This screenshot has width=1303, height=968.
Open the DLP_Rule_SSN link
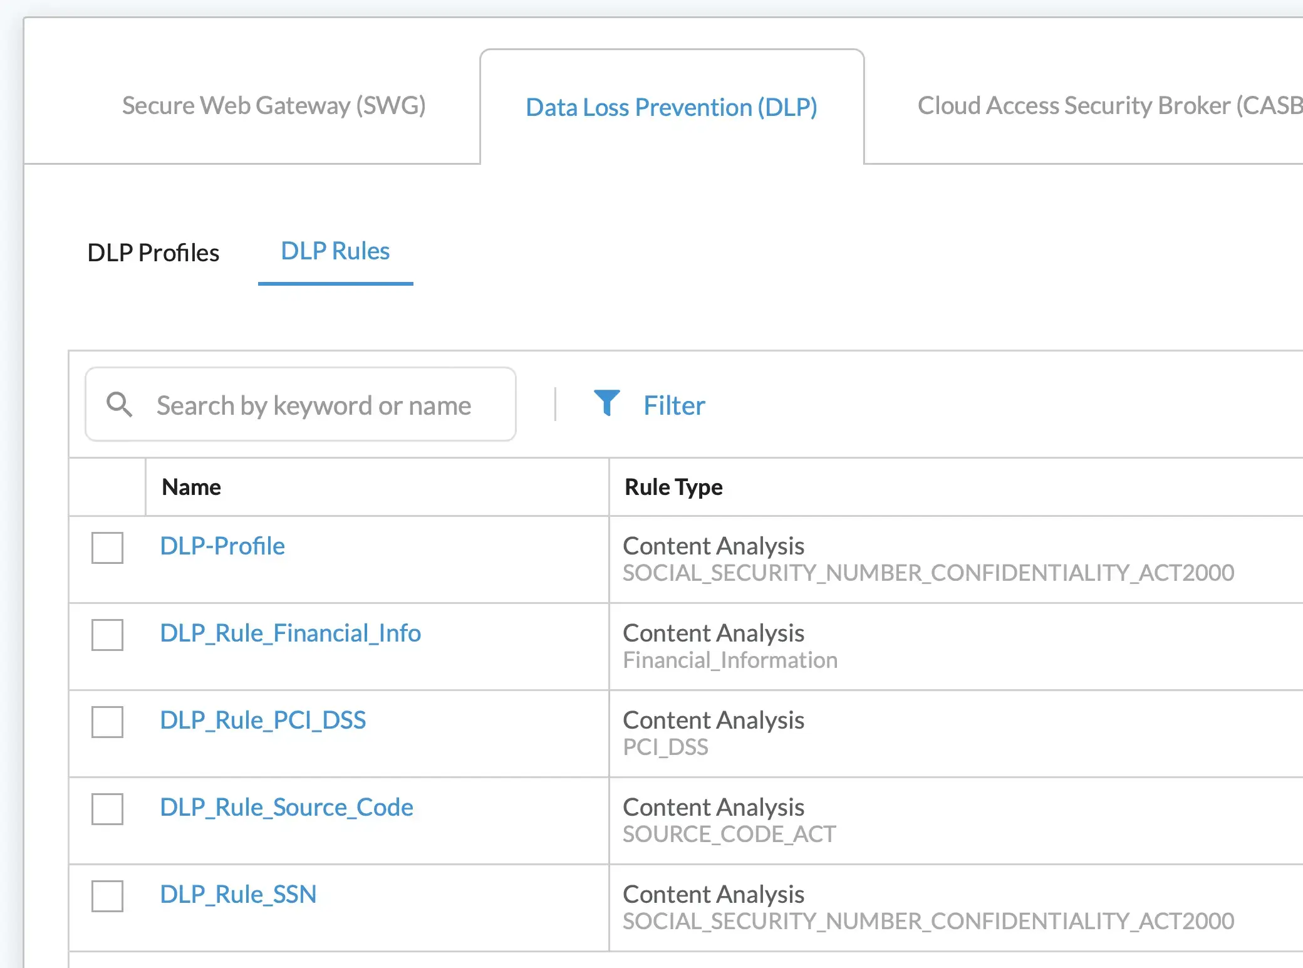(238, 894)
